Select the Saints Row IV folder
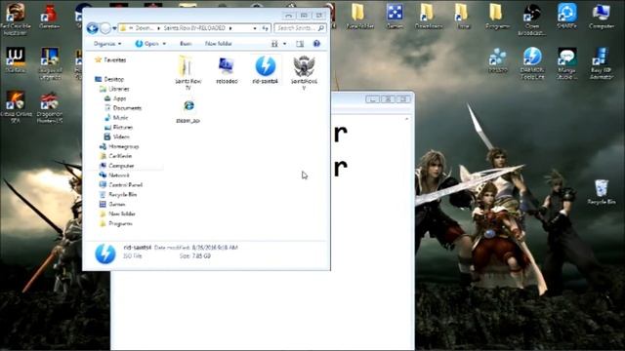Image resolution: width=625 pixels, height=351 pixels. click(188, 73)
